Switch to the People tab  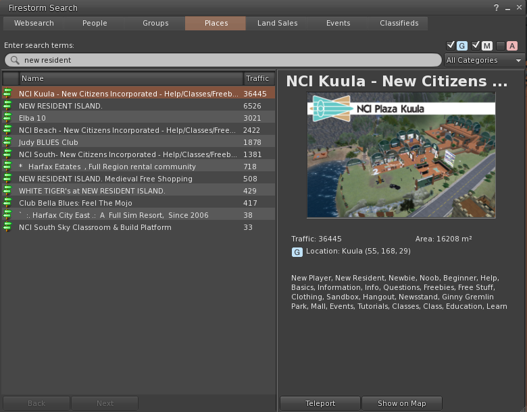coord(95,23)
